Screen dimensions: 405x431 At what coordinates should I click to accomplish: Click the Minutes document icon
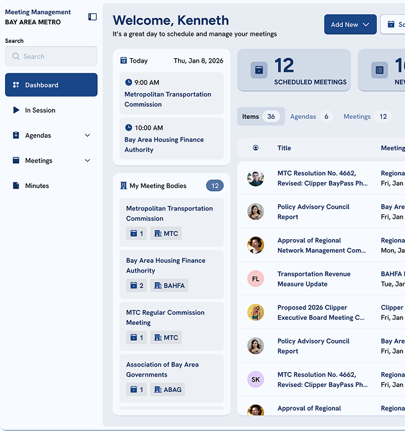[x=16, y=185]
